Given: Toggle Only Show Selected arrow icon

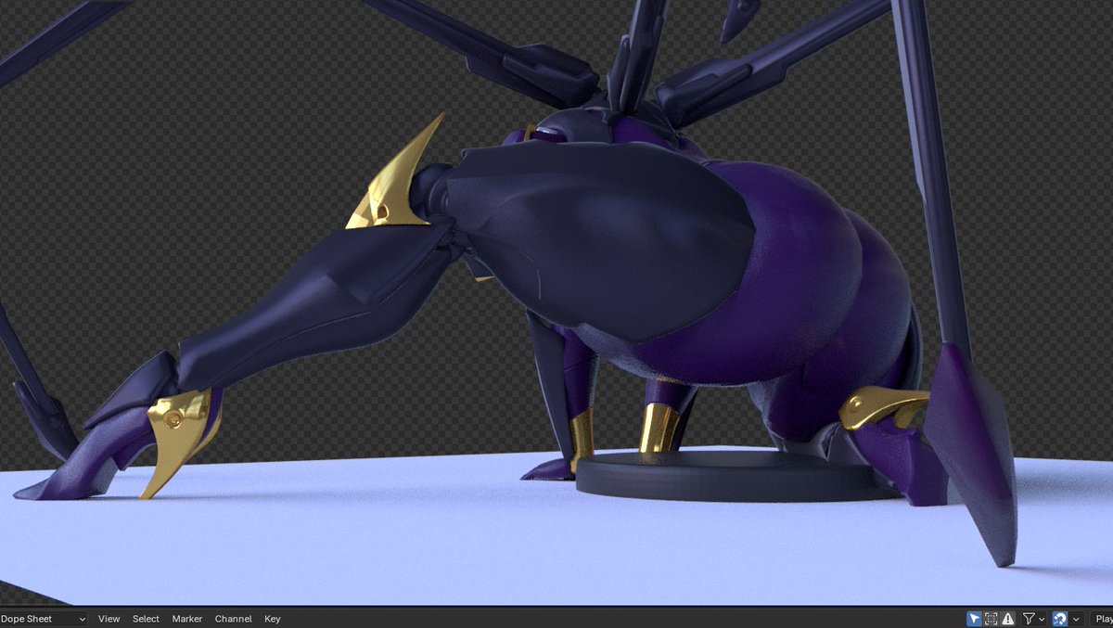Looking at the screenshot, I should 974,619.
